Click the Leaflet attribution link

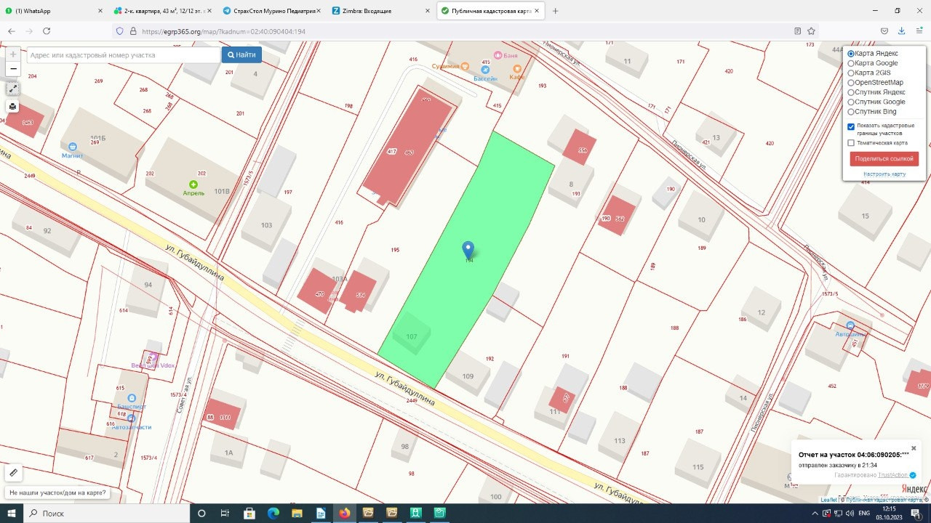click(828, 500)
